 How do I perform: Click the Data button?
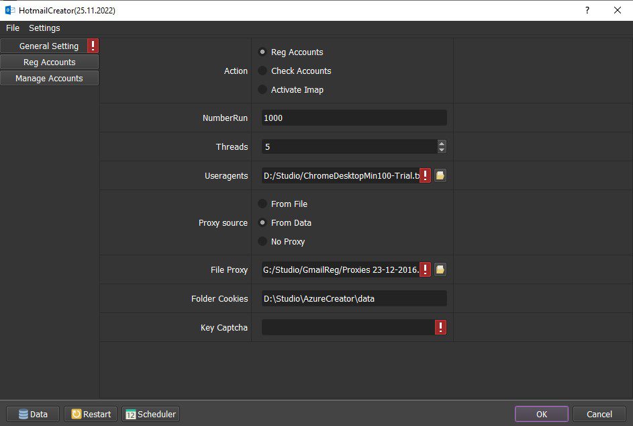33,414
